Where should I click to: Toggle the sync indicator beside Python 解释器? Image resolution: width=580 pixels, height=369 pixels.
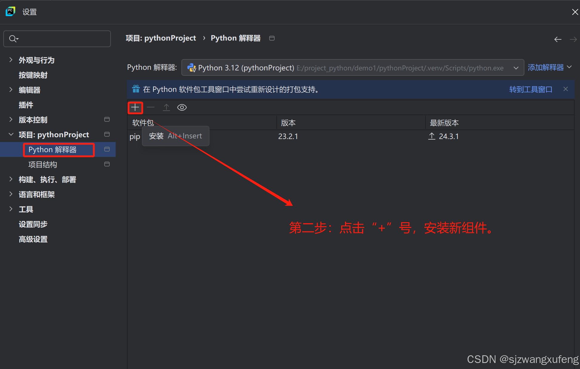tap(107, 149)
